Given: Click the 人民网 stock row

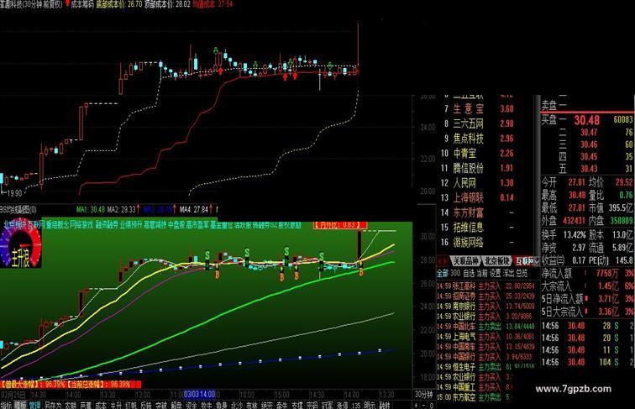Looking at the screenshot, I should pyautogui.click(x=478, y=183).
